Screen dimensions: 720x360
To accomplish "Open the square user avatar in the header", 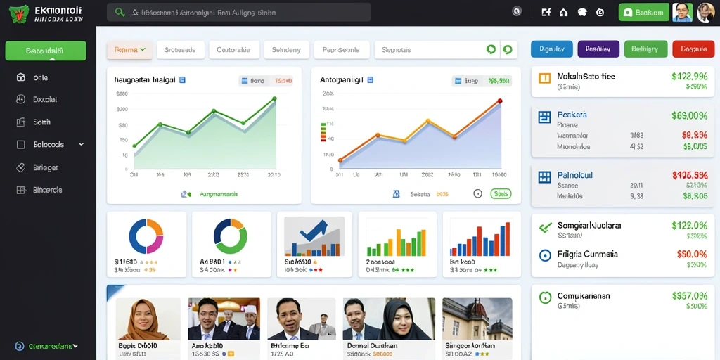I will point(682,13).
